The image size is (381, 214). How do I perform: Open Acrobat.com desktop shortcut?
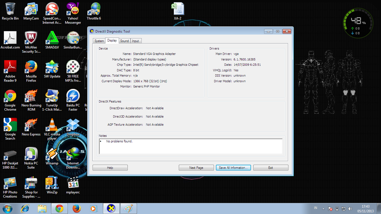coord(10,40)
